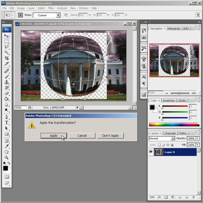The width and height of the screenshot is (203, 203).
Task: Select the Rectangle shape tool
Action: [7, 134]
